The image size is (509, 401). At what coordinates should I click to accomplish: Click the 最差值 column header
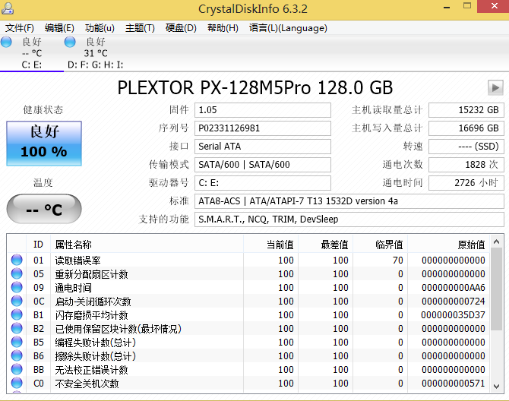tap(326, 245)
